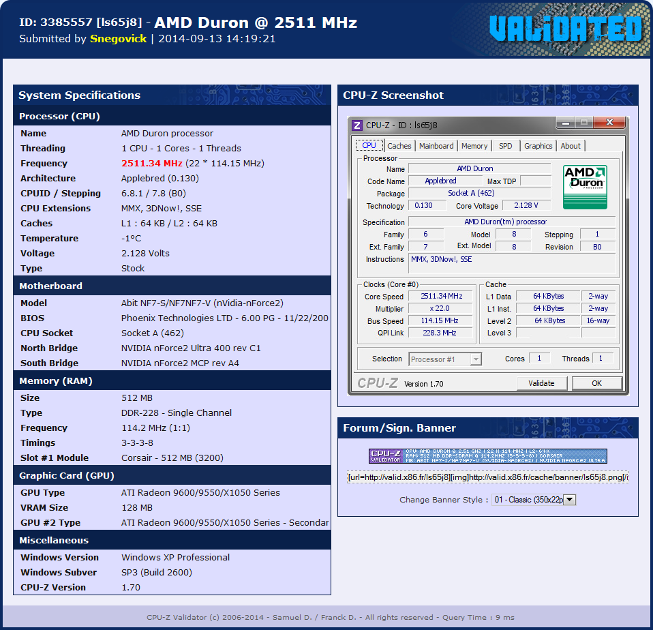
Task: Click the Specification AMD Duron(tm) processor field
Action: pos(512,222)
